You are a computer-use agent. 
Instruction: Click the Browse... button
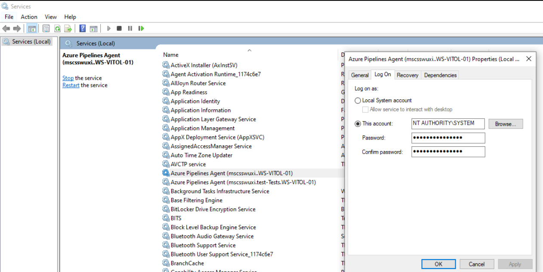[x=506, y=124]
